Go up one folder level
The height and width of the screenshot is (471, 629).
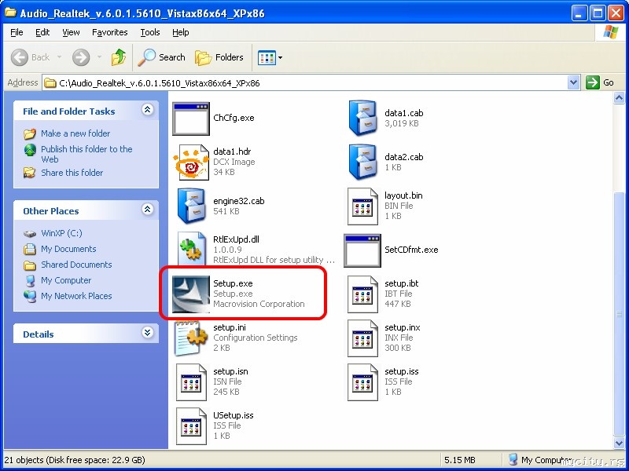click(119, 57)
